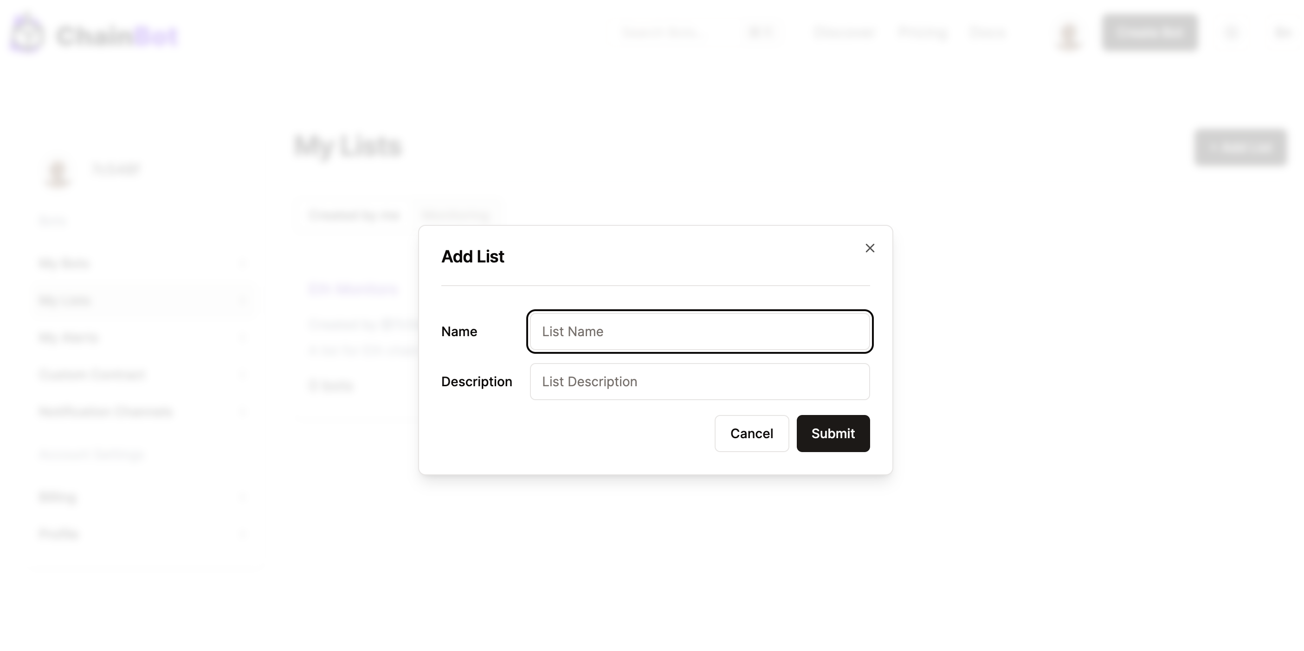Submit the new list form
This screenshot has height=651, width=1304.
833,434
